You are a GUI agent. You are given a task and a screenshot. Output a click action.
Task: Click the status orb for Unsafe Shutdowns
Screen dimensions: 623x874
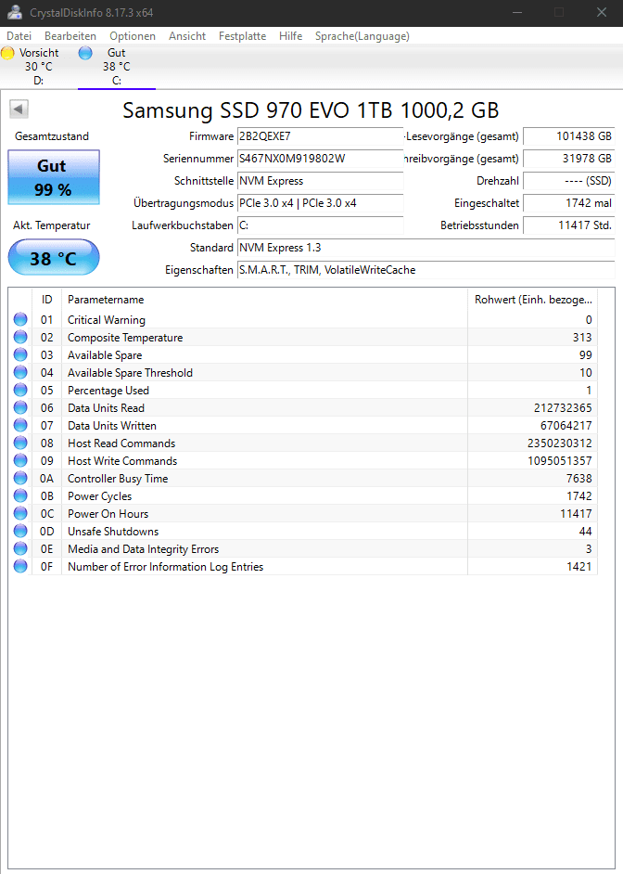pyautogui.click(x=20, y=531)
